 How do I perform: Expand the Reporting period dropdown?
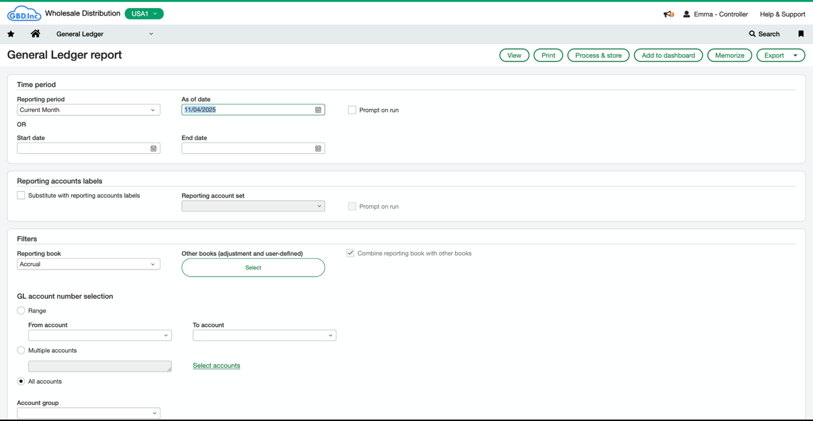coord(88,110)
